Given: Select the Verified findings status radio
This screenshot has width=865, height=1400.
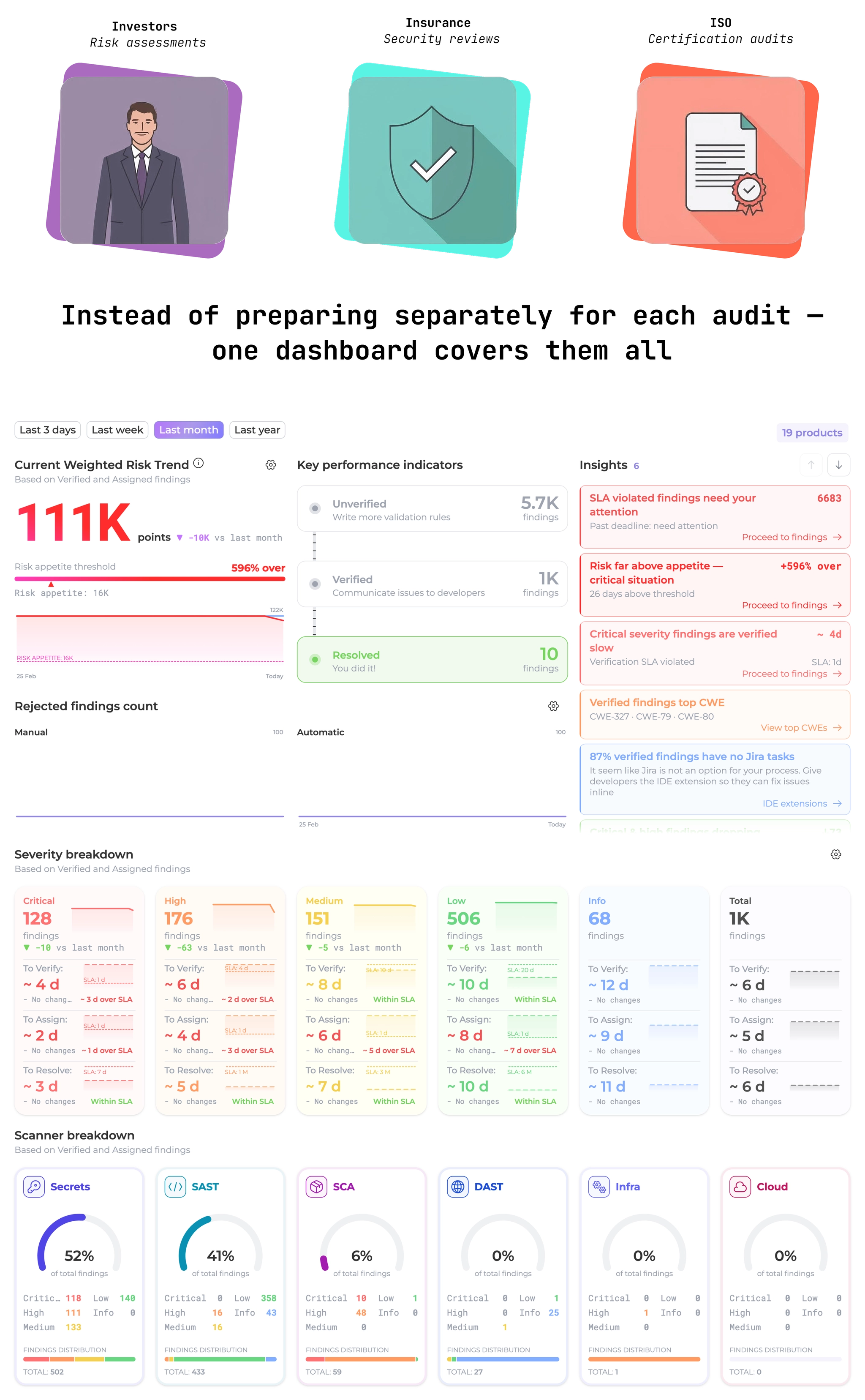Looking at the screenshot, I should coord(315,584).
